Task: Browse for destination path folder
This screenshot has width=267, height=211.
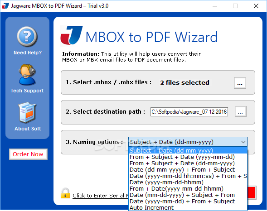Action: [x=240, y=111]
